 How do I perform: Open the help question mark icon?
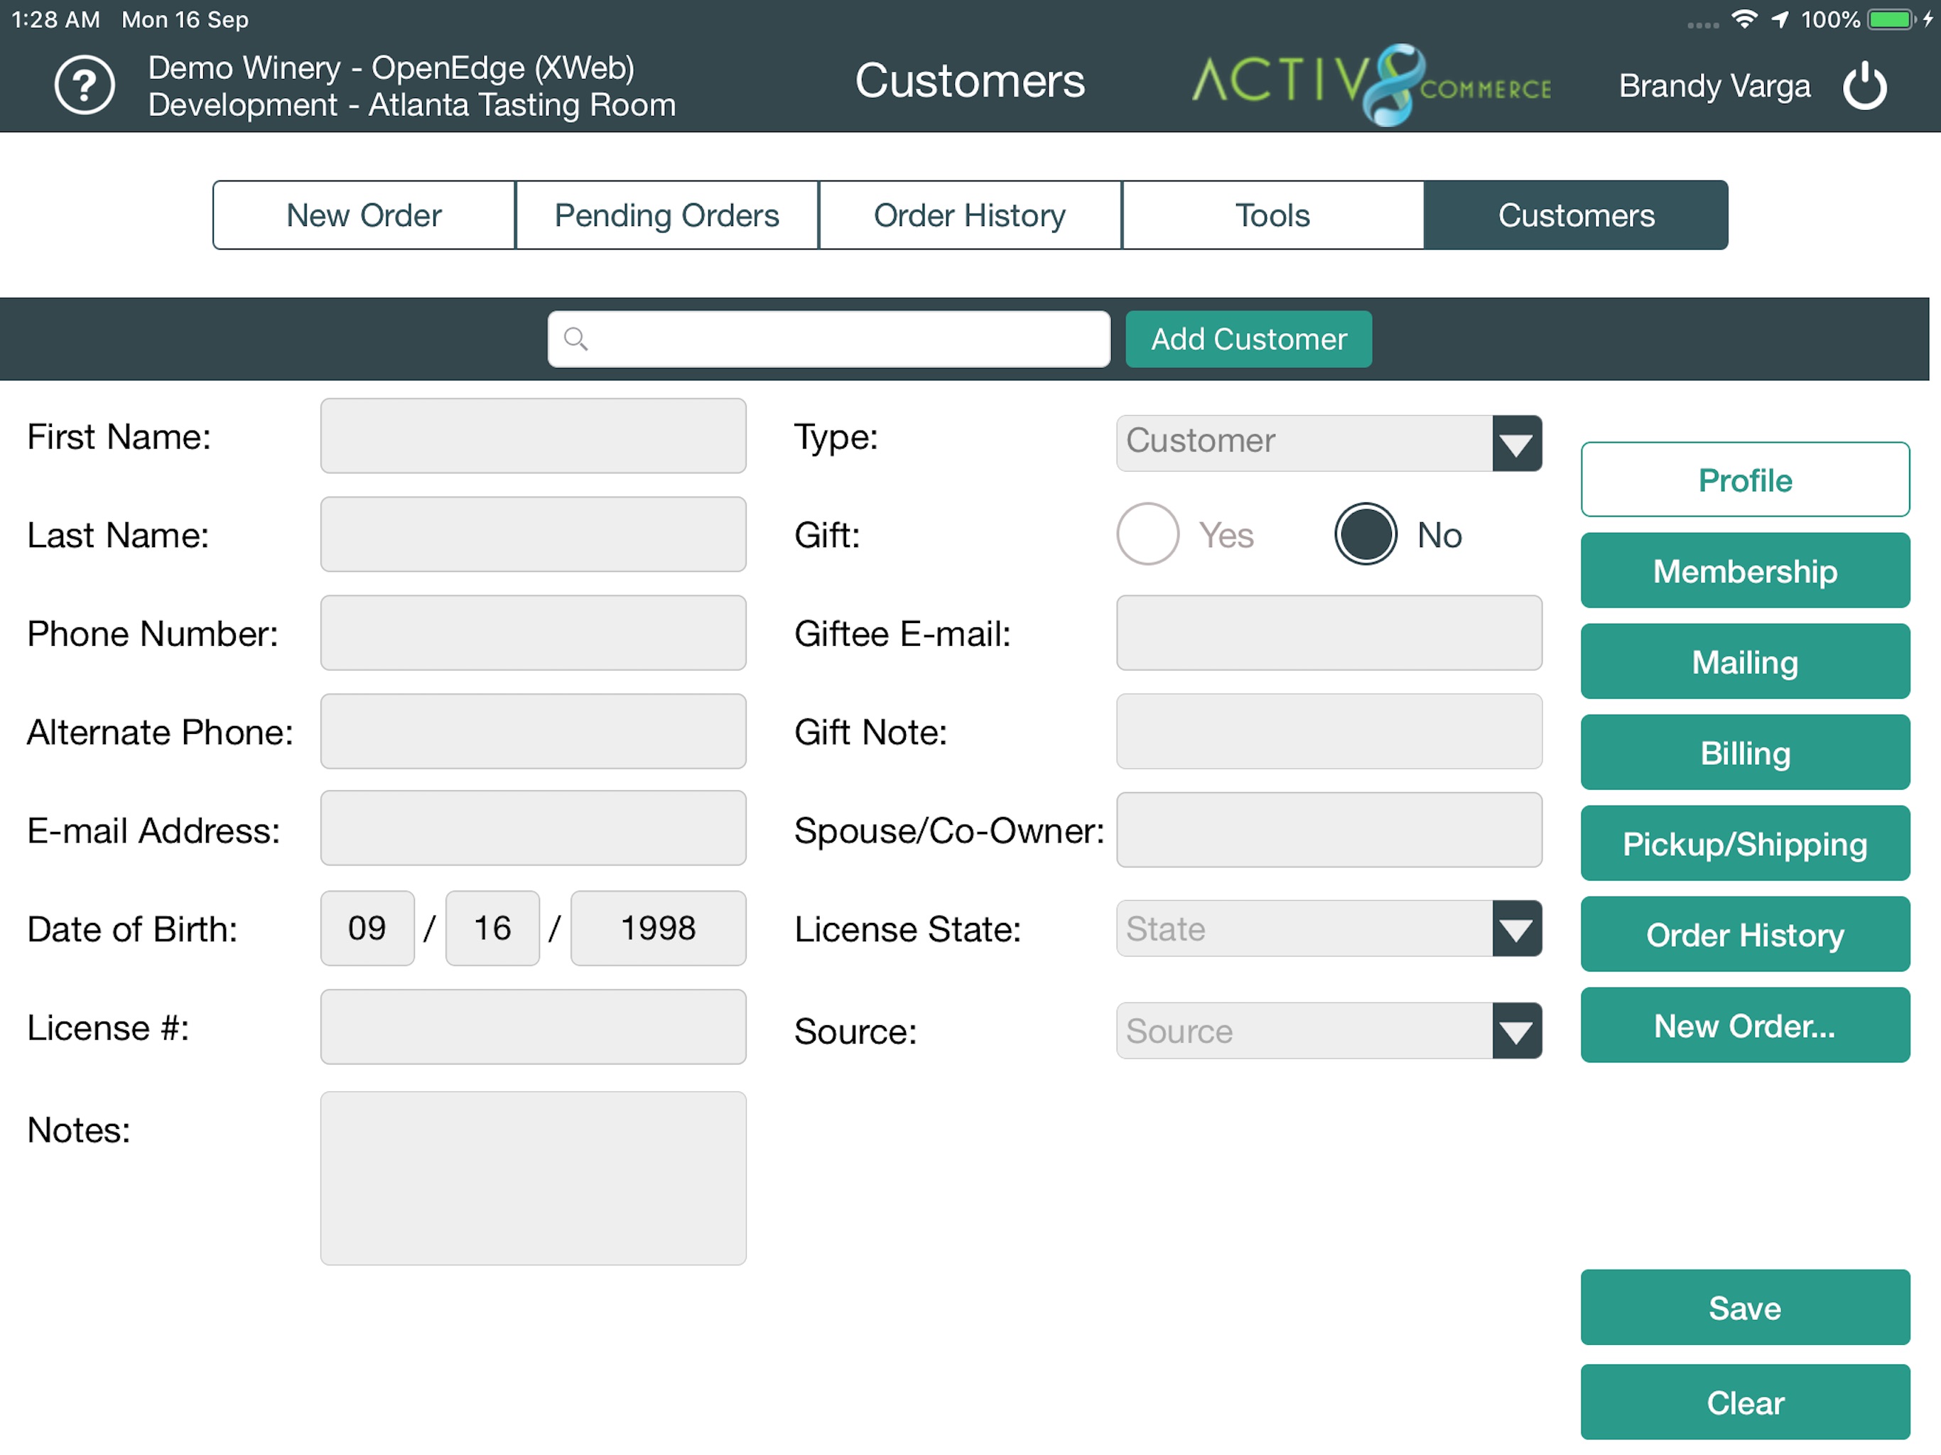pos(85,86)
